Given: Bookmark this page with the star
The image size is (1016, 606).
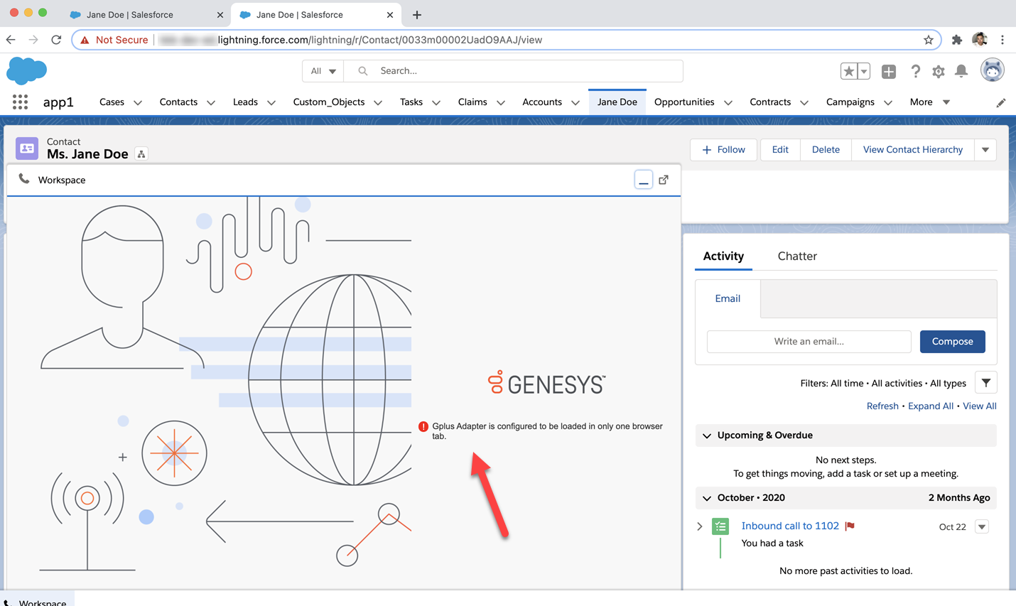Looking at the screenshot, I should point(928,40).
